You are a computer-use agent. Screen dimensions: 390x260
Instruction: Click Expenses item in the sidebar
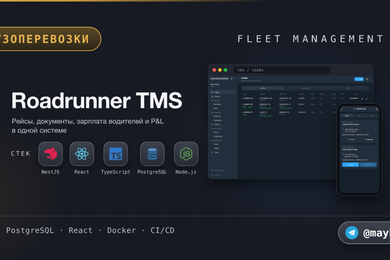tap(217, 116)
